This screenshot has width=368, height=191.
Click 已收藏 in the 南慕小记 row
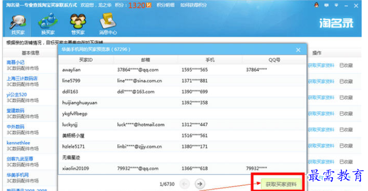point(346,65)
